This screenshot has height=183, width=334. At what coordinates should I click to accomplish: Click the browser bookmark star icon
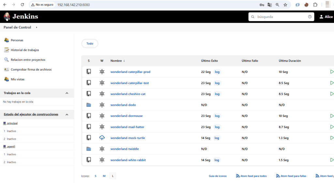click(x=285, y=5)
